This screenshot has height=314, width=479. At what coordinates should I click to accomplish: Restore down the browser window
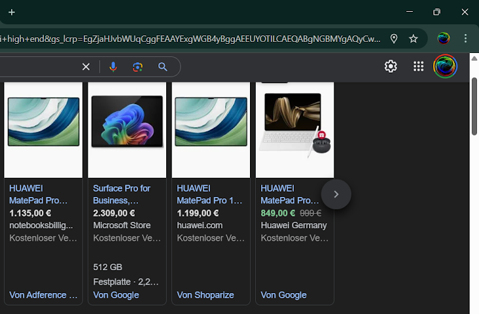[437, 12]
